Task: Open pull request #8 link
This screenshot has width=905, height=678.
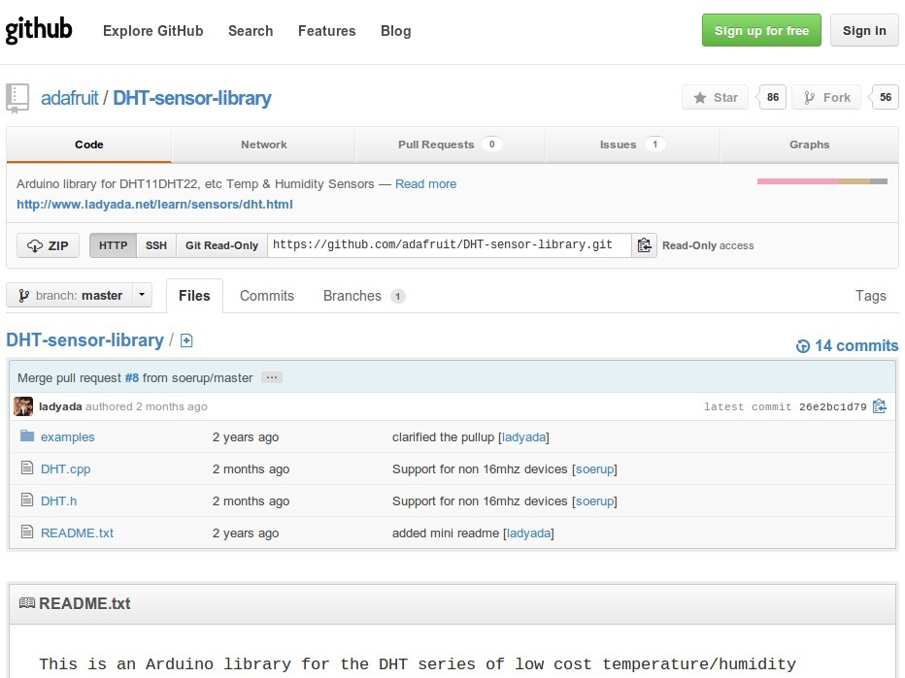Action: (132, 377)
